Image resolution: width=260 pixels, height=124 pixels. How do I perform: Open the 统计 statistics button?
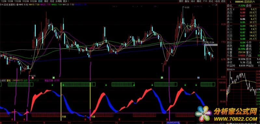193,1
